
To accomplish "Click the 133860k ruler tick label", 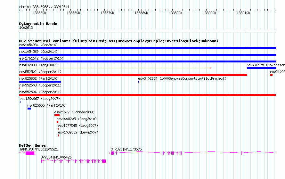I will pyautogui.click(x=73, y=13).
